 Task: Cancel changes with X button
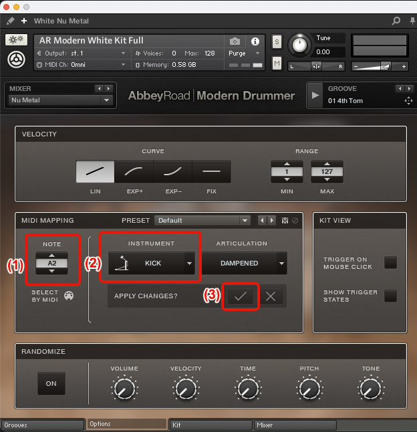tap(271, 296)
